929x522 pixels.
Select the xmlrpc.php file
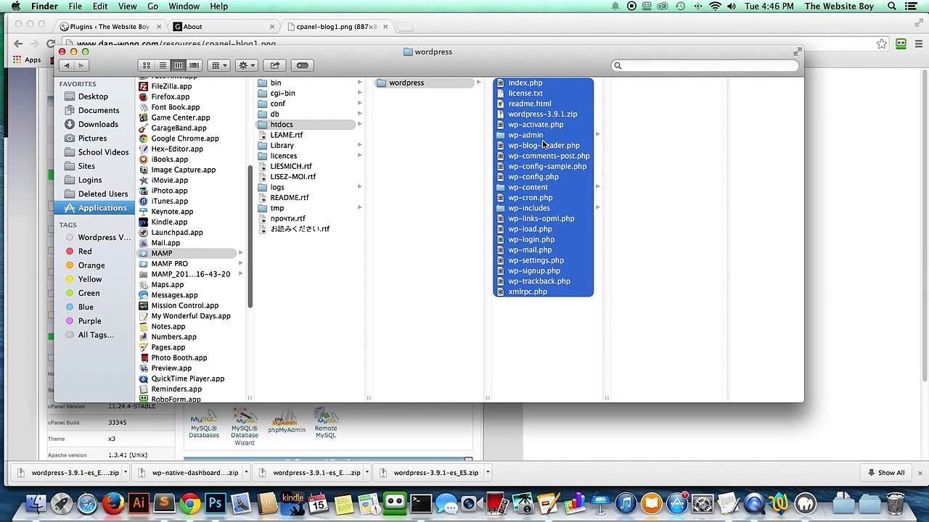coord(528,291)
